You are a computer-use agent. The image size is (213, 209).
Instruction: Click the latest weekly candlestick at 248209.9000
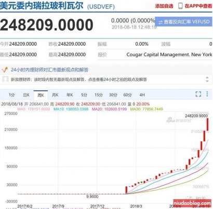[x=207, y=124]
